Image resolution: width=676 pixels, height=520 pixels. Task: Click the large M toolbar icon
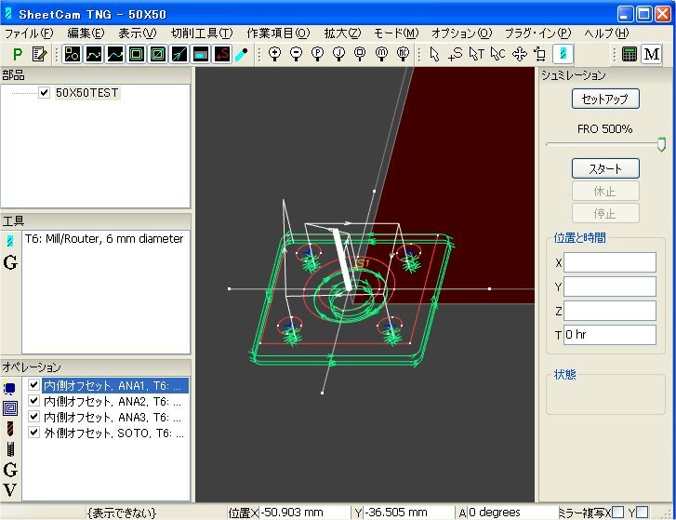pyautogui.click(x=652, y=54)
